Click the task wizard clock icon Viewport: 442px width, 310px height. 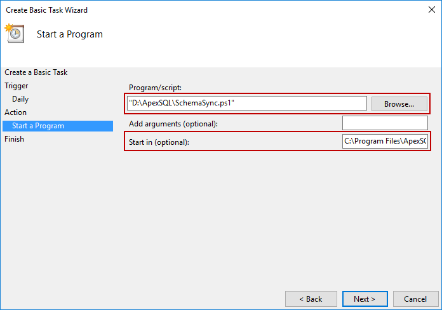pos(15,33)
